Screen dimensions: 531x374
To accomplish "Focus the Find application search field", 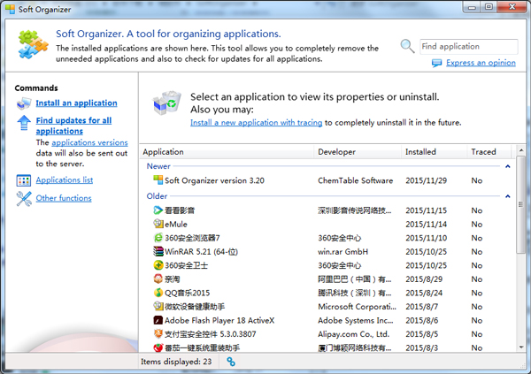I will pyautogui.click(x=469, y=47).
